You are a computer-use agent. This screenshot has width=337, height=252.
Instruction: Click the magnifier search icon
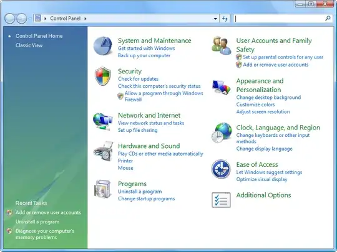328,19
